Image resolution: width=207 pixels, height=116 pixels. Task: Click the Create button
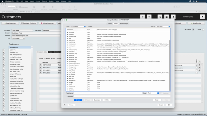pyautogui.click(x=78, y=100)
